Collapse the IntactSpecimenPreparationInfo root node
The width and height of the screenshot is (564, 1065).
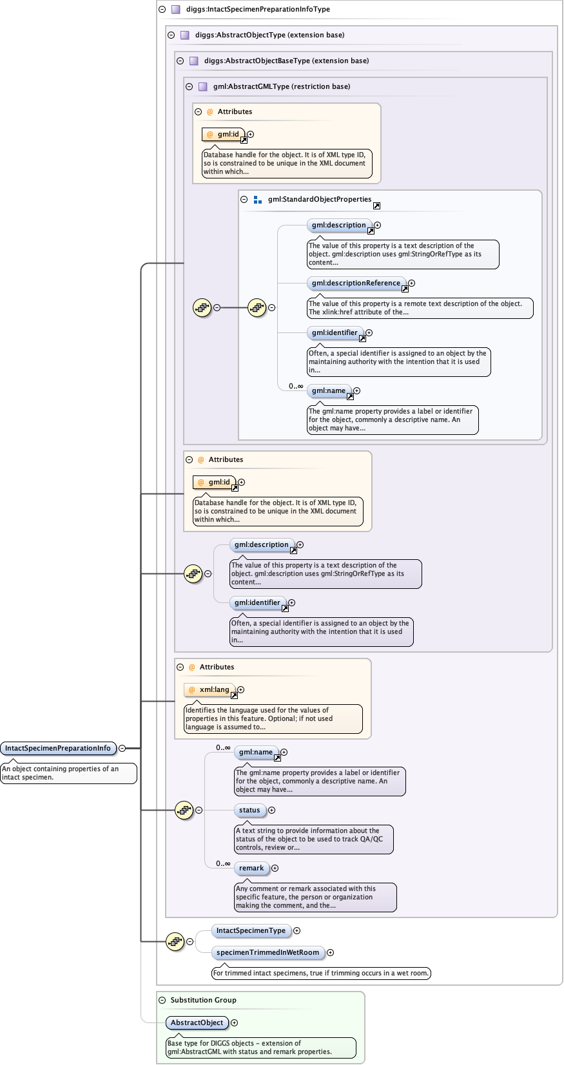(122, 748)
